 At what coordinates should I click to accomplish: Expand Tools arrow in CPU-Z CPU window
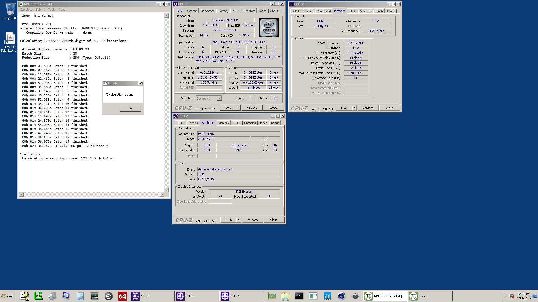pyautogui.click(x=238, y=108)
